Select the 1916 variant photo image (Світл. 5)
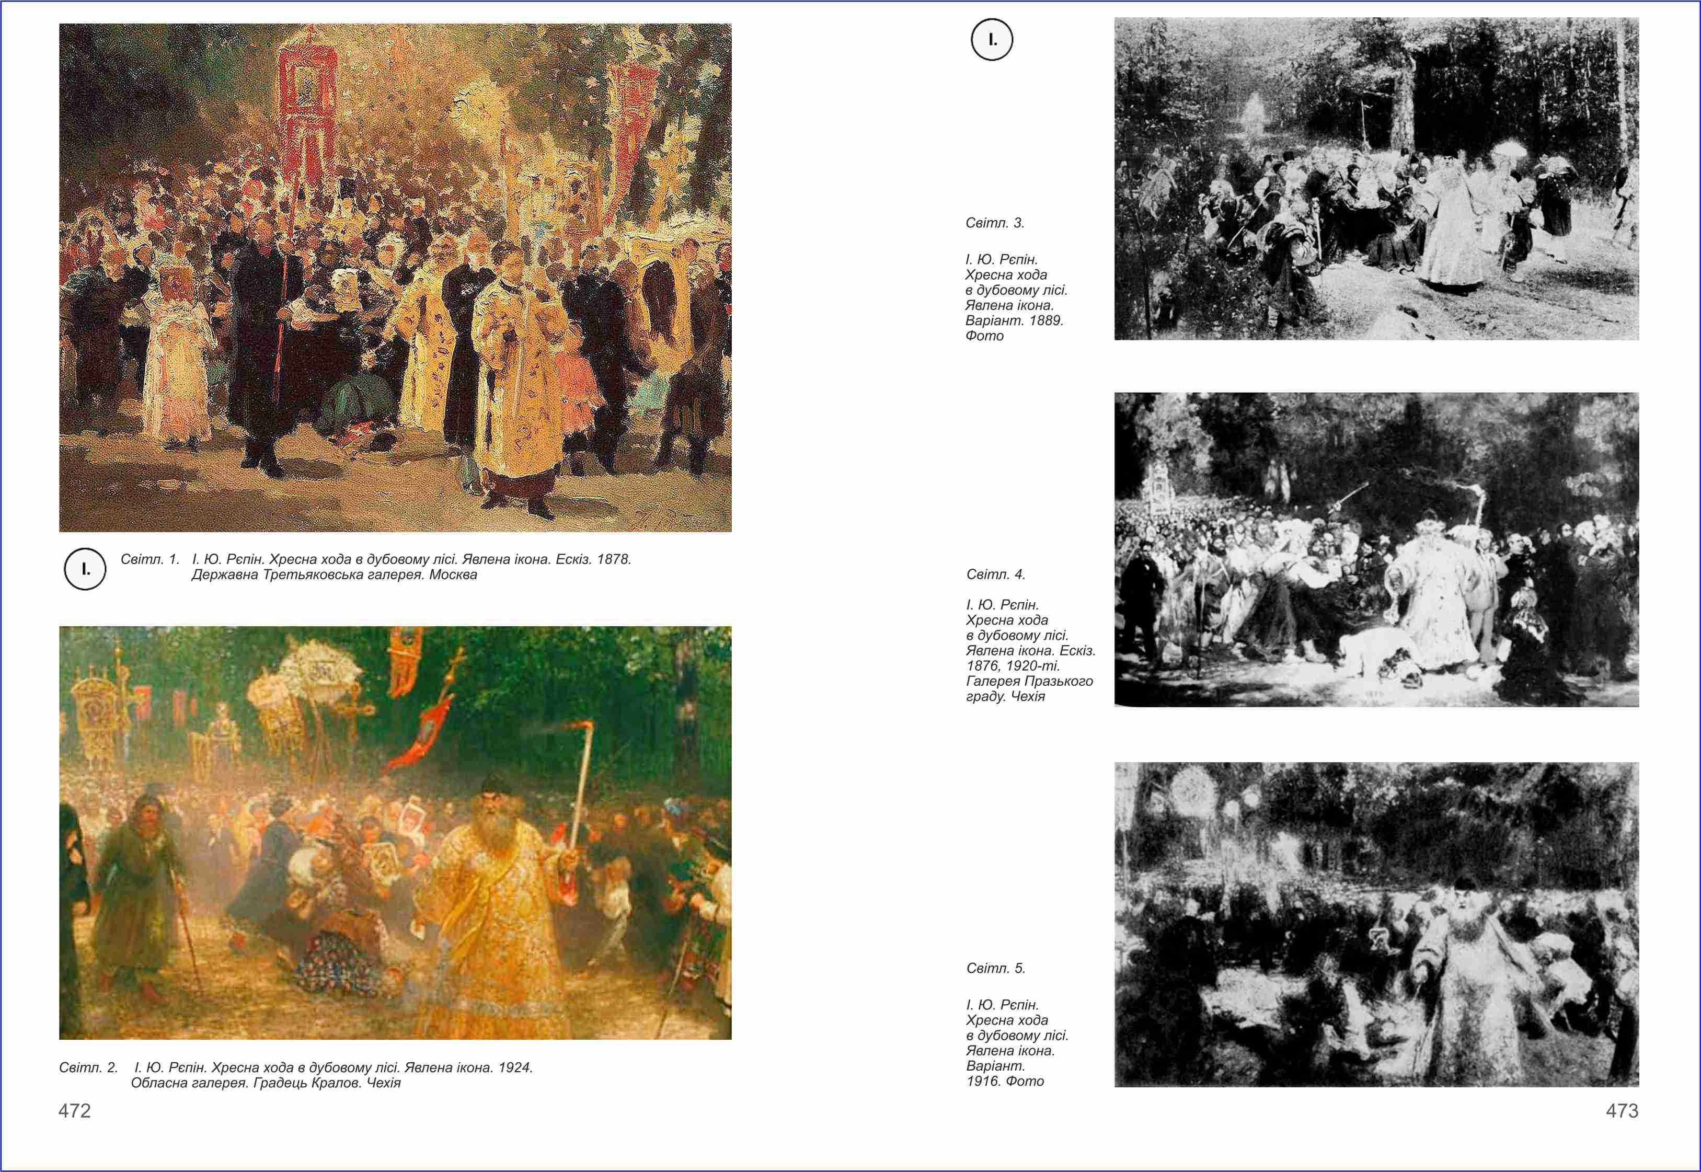This screenshot has height=1172, width=1701. [x=1376, y=925]
